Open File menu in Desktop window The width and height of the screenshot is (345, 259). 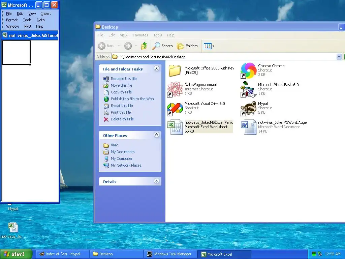[x=100, y=35]
